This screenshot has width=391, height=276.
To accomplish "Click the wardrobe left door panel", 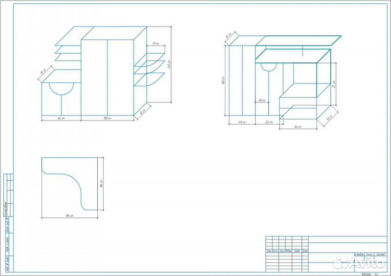I will [94, 76].
